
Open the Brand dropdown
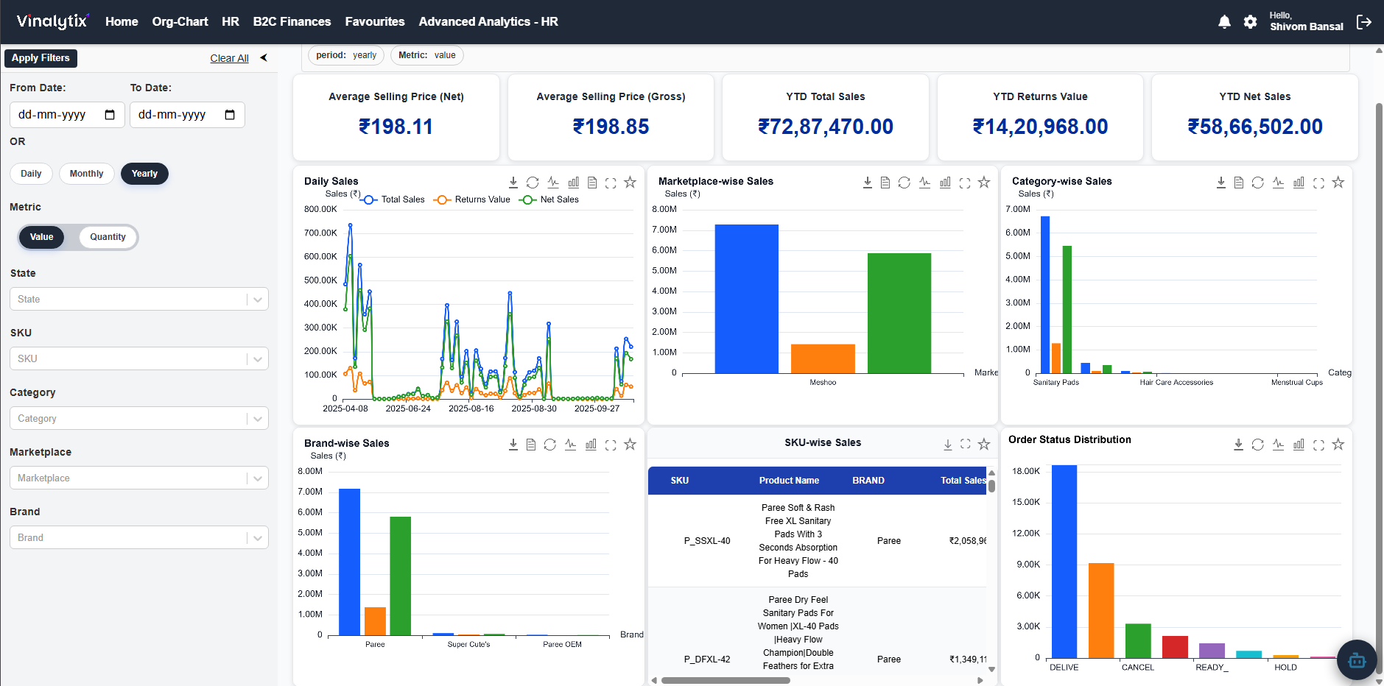click(x=139, y=537)
